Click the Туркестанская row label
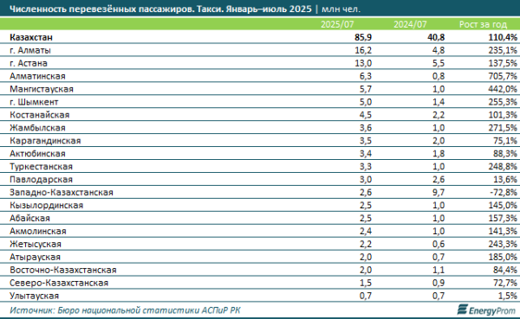This screenshot has width=520, height=319. [x=41, y=167]
